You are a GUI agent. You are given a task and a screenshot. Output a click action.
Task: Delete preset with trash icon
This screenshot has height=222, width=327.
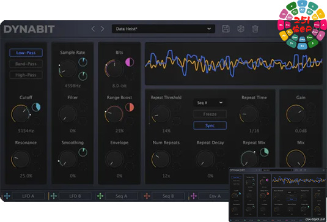[x=255, y=29]
